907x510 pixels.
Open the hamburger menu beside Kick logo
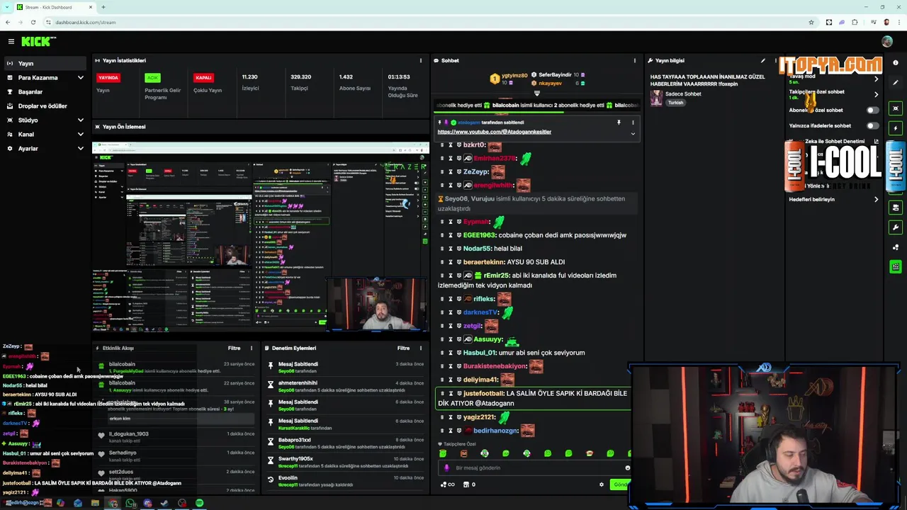[11, 42]
